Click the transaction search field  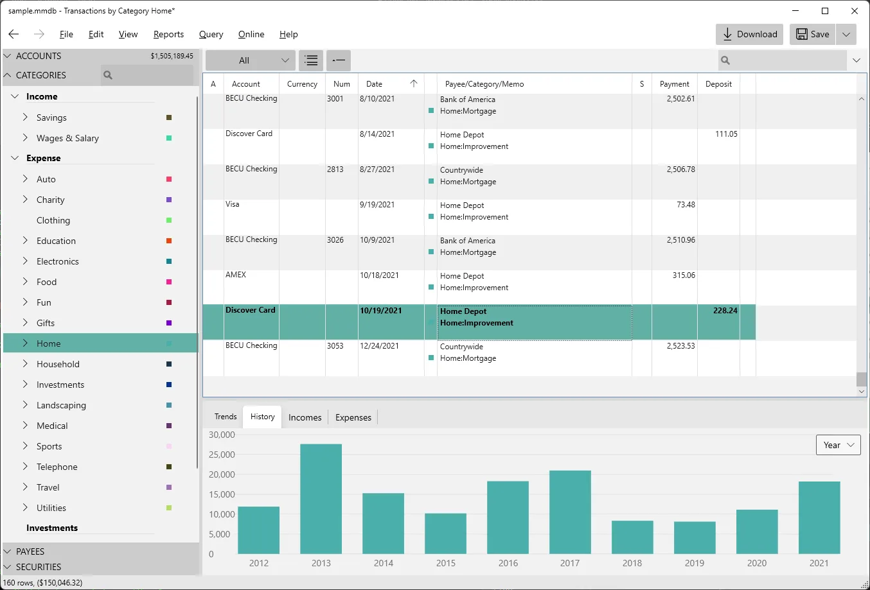tap(782, 60)
